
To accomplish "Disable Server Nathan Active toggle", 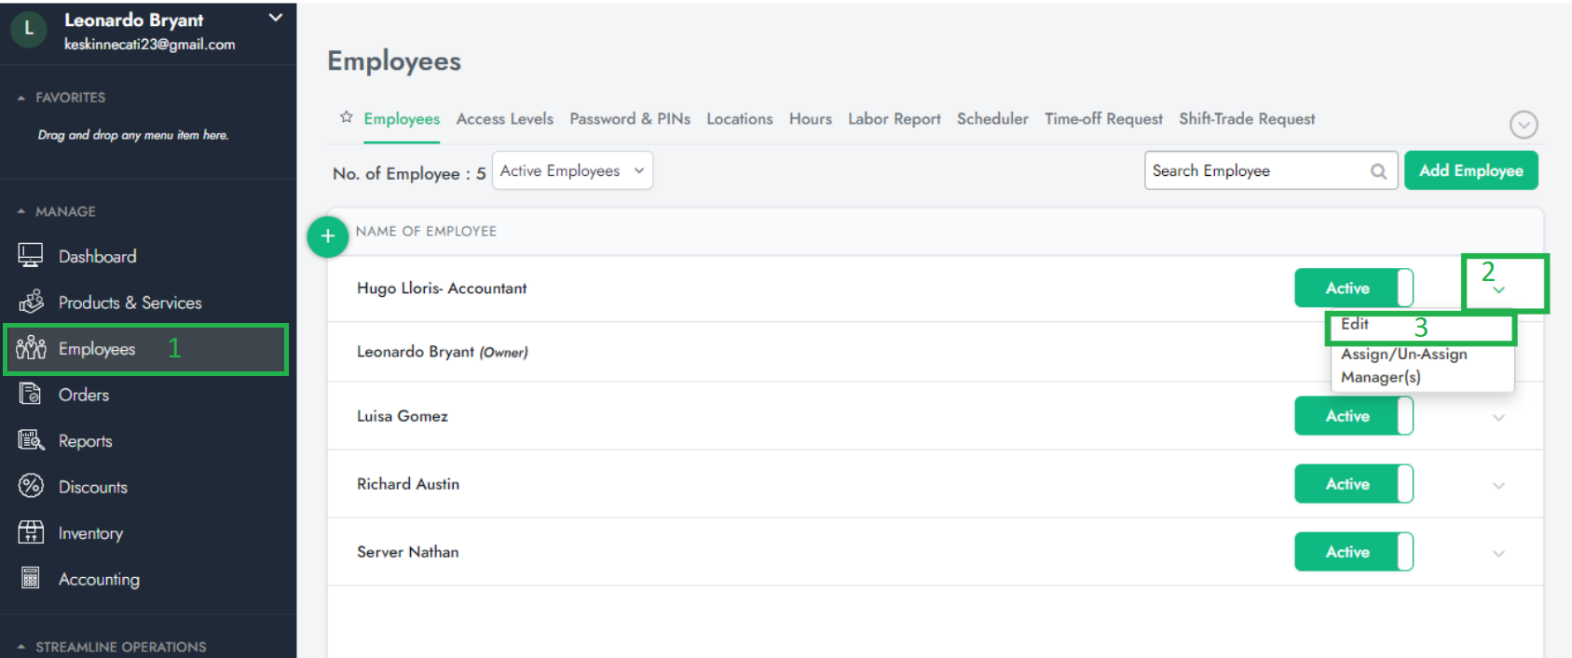I will (x=1353, y=552).
